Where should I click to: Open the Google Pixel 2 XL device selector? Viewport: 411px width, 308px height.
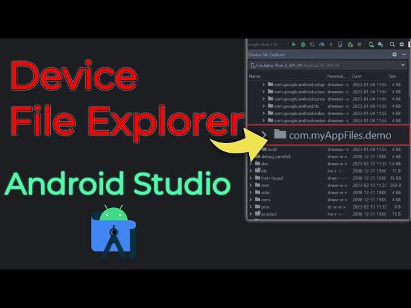265,44
